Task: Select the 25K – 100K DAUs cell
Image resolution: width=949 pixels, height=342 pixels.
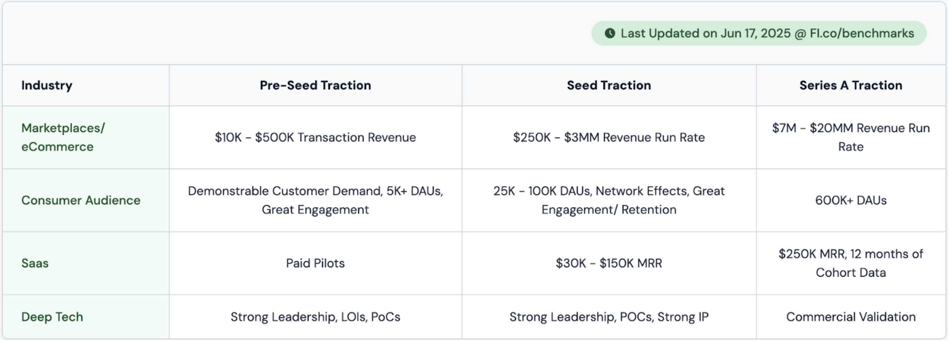Action: coord(609,200)
